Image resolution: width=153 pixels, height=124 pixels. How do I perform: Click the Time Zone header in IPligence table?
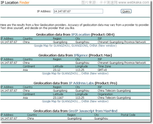(x=104, y=66)
